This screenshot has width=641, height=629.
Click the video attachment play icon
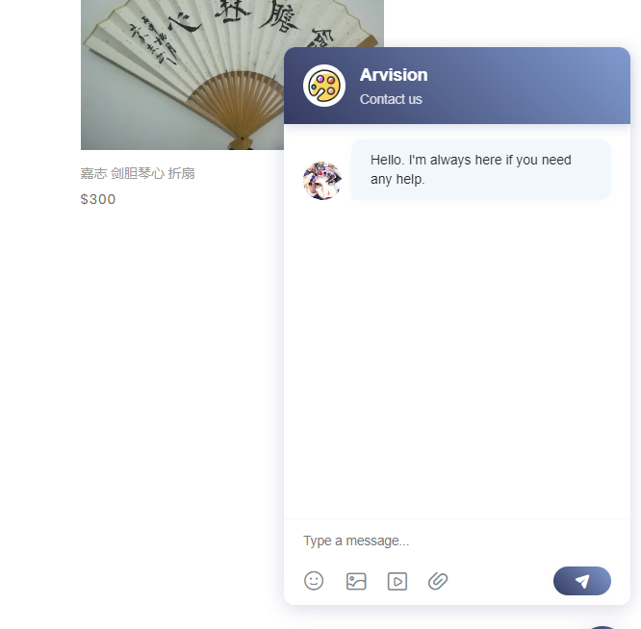pyautogui.click(x=397, y=581)
